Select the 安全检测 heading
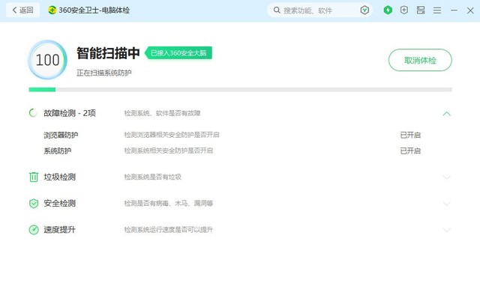Screen dimensions: 480x301 point(60,203)
